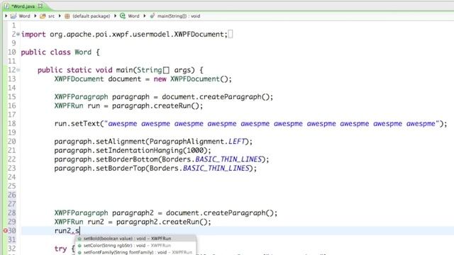The image size is (454, 255).
Task: Click the Word project icon in breadcrumb
Action: pos(13,16)
